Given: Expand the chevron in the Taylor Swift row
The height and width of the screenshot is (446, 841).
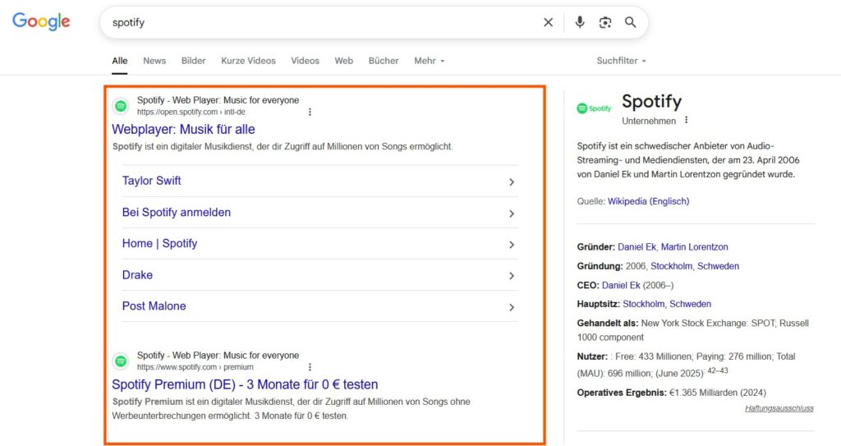Looking at the screenshot, I should click(512, 182).
